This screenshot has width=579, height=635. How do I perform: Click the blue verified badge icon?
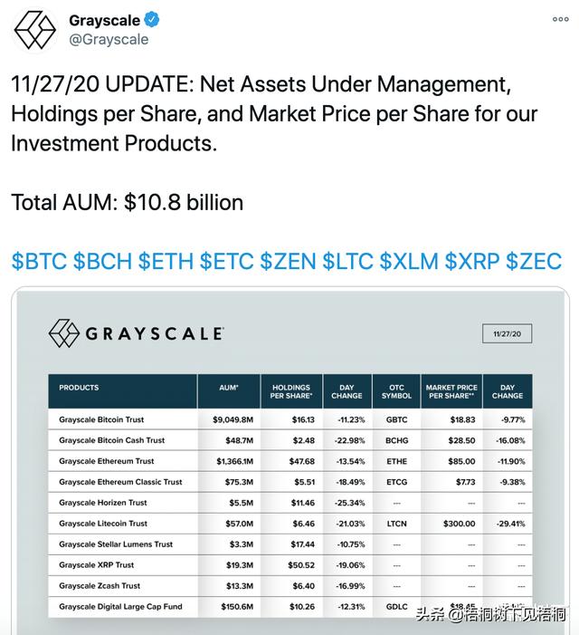[x=150, y=20]
